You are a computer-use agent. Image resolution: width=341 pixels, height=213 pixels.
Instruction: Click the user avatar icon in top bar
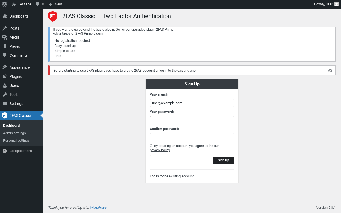[336, 4]
